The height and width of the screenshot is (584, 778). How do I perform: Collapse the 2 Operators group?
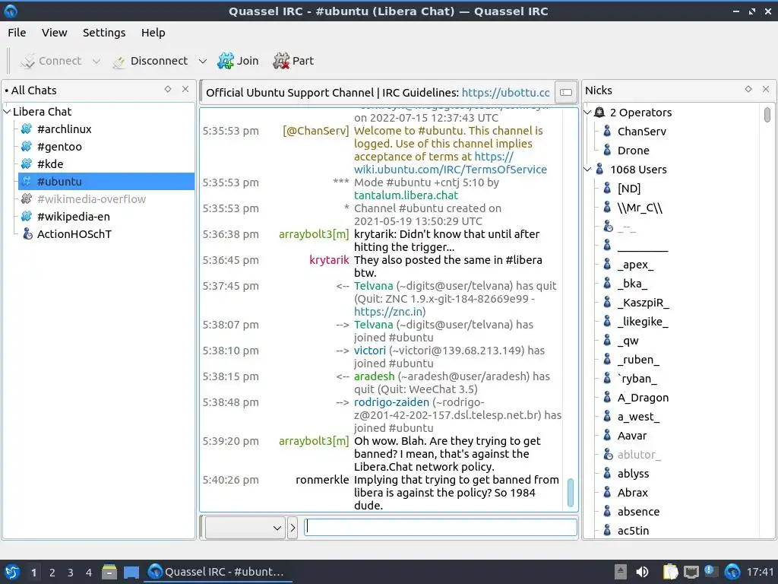[587, 113]
